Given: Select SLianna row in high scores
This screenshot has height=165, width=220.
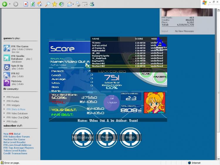Looking at the screenshot, I should pyautogui.click(x=129, y=43).
